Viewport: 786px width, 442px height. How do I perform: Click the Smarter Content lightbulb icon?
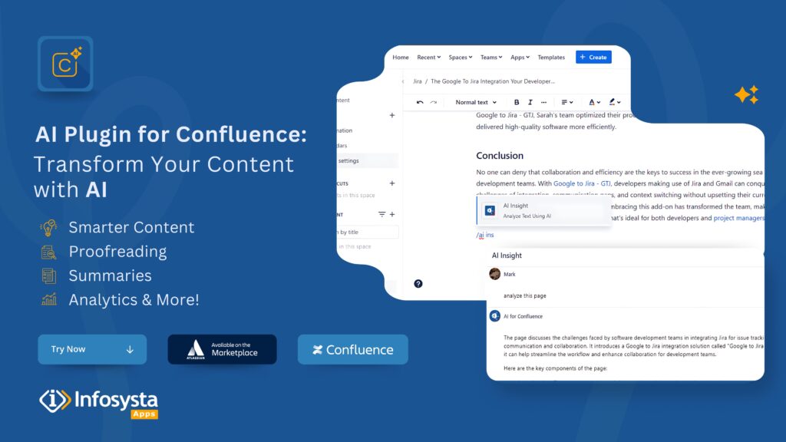coord(48,227)
